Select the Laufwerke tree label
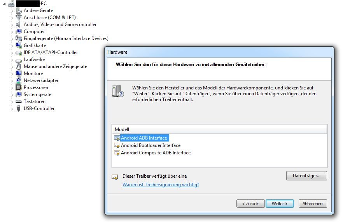Viewport: 343px width, 222px height. tap(34, 59)
